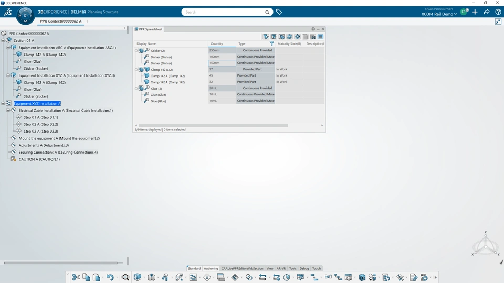Open the Paste options dropdown arrow
Image resolution: width=504 pixels, height=283 pixels.
click(103, 278)
